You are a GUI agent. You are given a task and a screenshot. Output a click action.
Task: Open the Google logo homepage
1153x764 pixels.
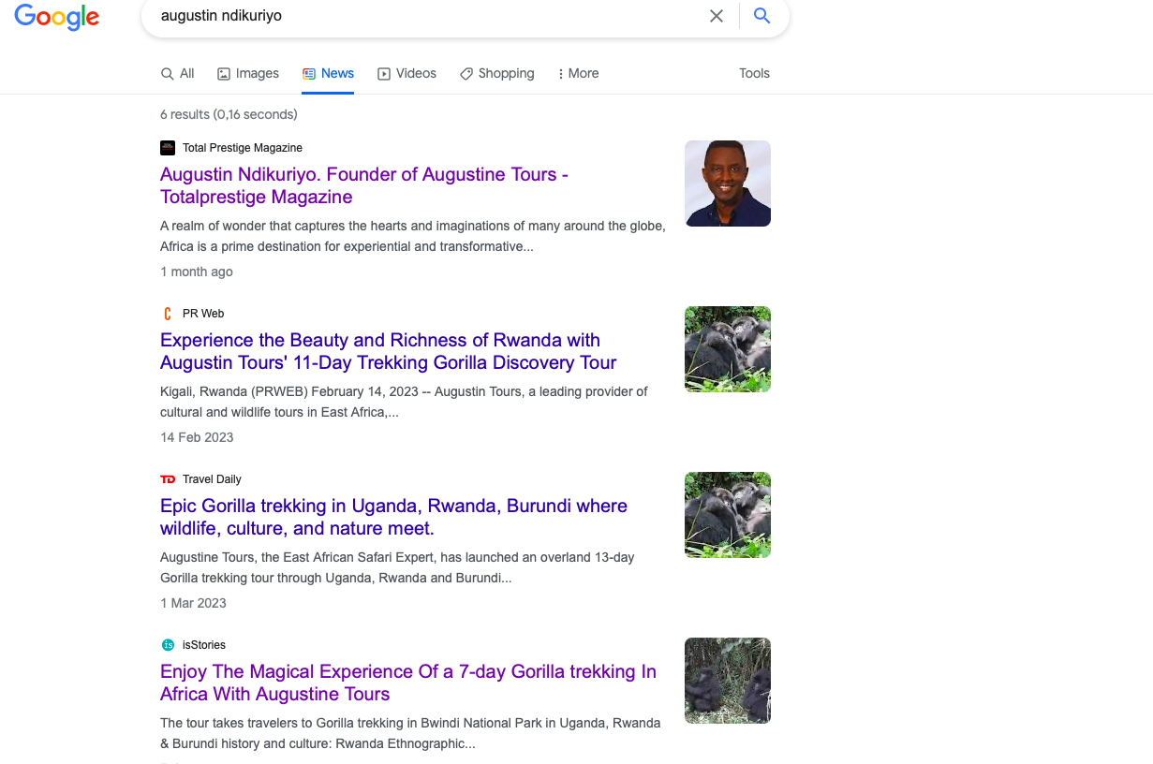57,17
